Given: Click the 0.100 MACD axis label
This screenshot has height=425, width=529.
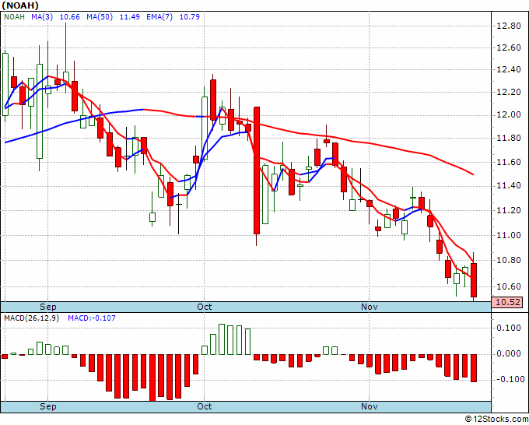Looking at the screenshot, I should [509, 328].
